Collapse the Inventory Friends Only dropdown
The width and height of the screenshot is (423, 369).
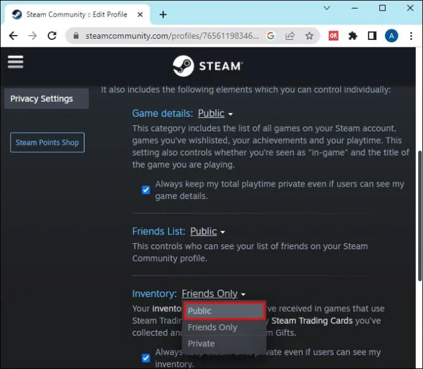(213, 293)
